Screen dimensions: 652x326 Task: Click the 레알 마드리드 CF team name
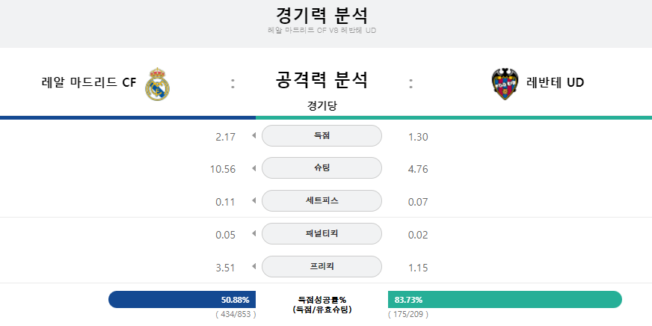[89, 83]
